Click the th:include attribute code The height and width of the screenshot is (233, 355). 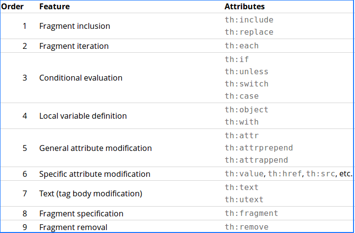point(249,20)
